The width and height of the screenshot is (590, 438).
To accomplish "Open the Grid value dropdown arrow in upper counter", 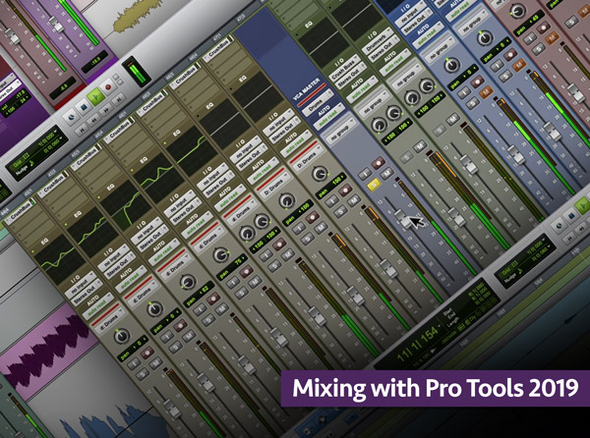I will [55, 132].
